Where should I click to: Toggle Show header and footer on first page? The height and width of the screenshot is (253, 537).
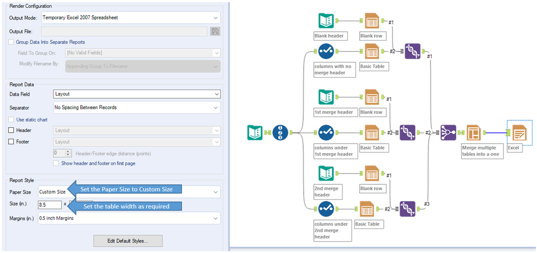pos(56,163)
